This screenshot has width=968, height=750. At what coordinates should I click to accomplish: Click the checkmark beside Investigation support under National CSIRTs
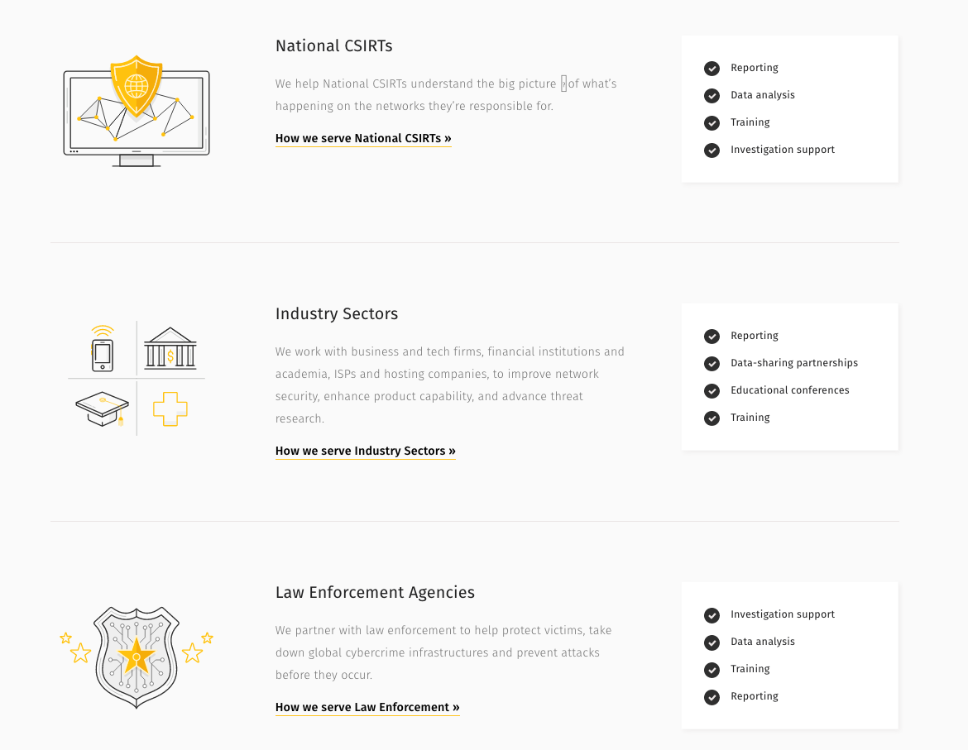pos(712,150)
